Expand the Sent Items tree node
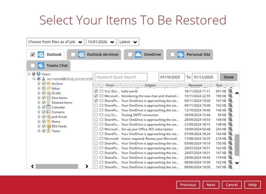This screenshot has width=266, height=194. [x=39, y=98]
